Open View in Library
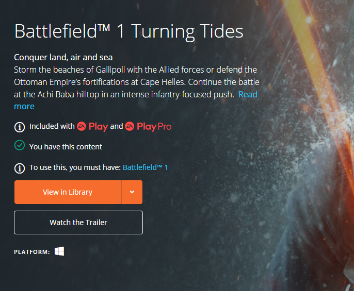This screenshot has height=291, width=354. click(68, 192)
